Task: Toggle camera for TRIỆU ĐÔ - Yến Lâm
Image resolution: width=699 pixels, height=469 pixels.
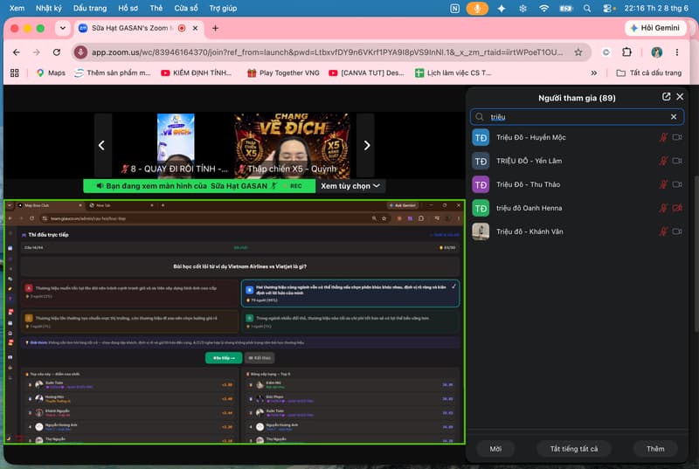Action: click(x=677, y=161)
